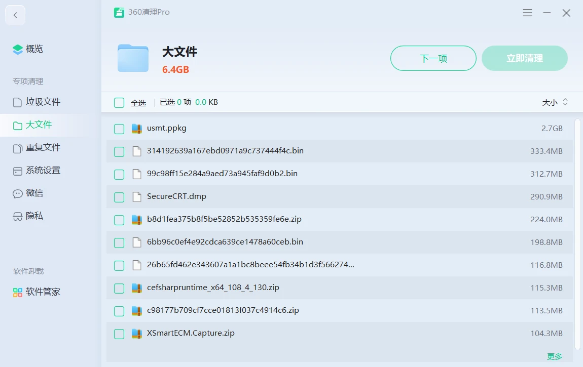Image resolution: width=583 pixels, height=367 pixels.
Task: Select the 6bb96c0ef4e92cdca639ce1478a60ceb.bin file name
Action: click(225, 242)
